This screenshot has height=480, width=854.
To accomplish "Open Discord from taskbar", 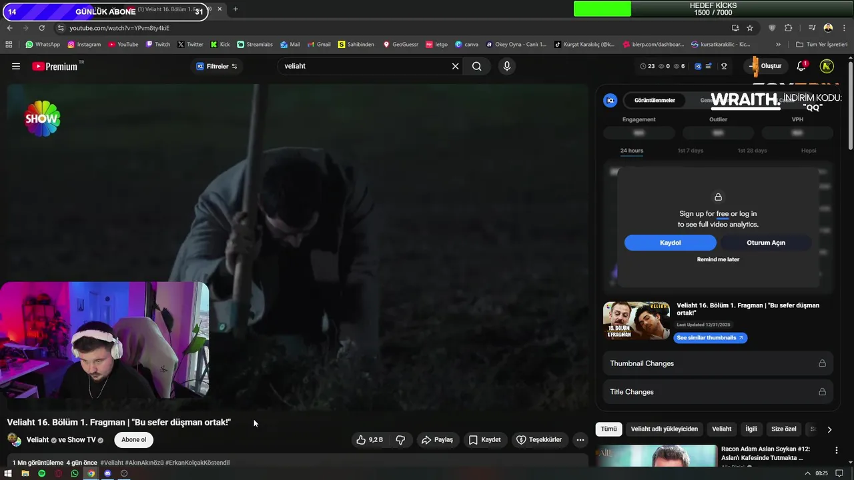I will pyautogui.click(x=107, y=473).
